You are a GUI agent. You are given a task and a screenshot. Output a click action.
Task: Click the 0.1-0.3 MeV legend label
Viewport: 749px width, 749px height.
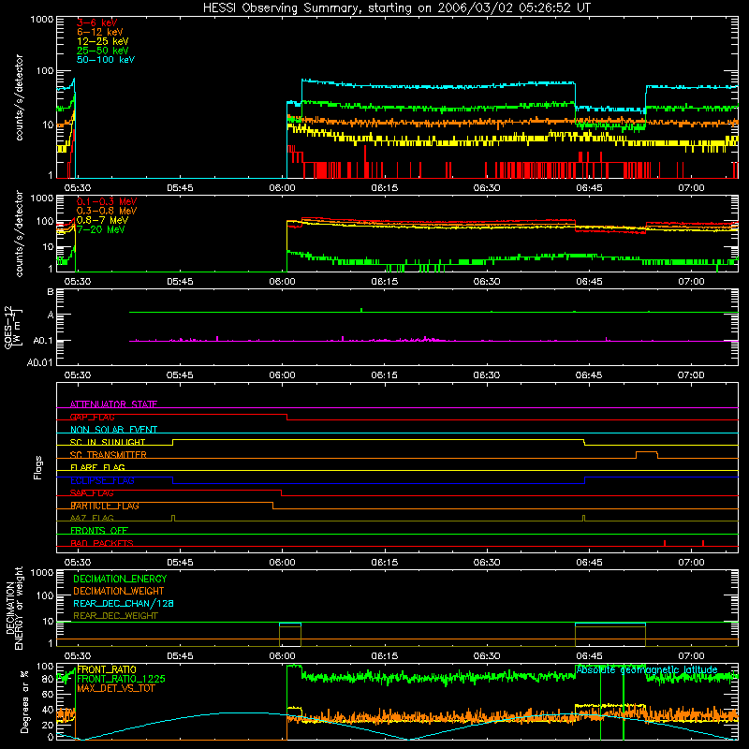[107, 201]
